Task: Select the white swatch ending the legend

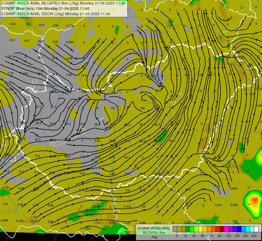Action: pyautogui.click(x=256, y=229)
